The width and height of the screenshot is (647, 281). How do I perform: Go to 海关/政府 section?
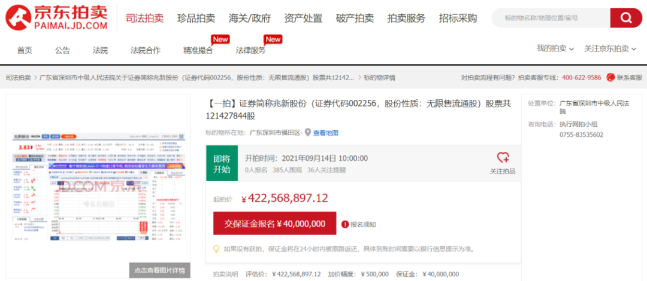[249, 18]
